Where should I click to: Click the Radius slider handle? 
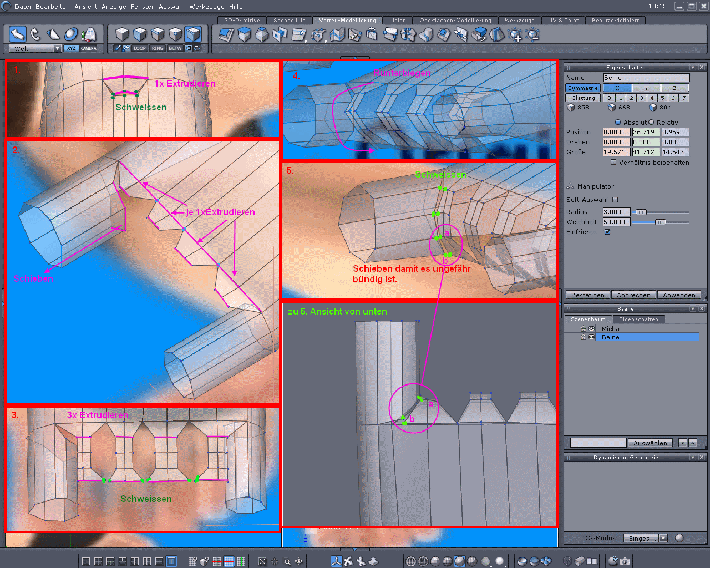(x=641, y=212)
